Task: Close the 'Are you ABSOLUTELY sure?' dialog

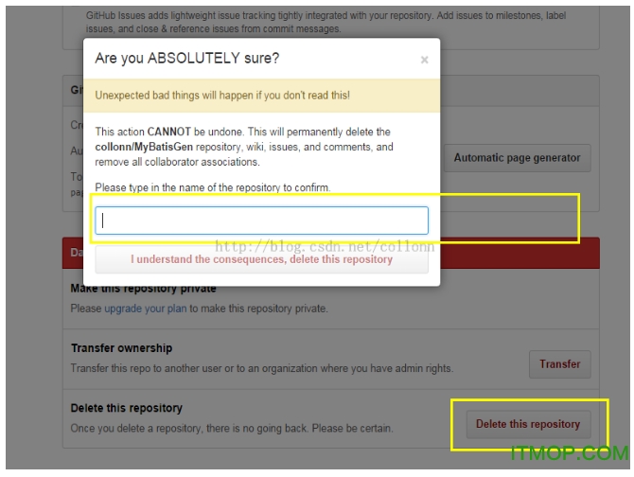Action: tap(424, 60)
